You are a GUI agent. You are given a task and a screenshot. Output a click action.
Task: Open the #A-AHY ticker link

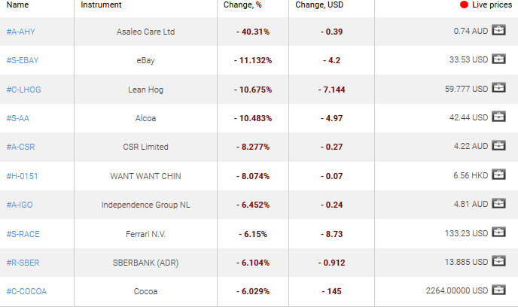pyautogui.click(x=21, y=32)
